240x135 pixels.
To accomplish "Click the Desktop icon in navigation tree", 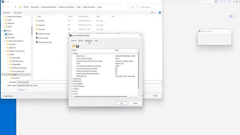I will pos(6,34).
